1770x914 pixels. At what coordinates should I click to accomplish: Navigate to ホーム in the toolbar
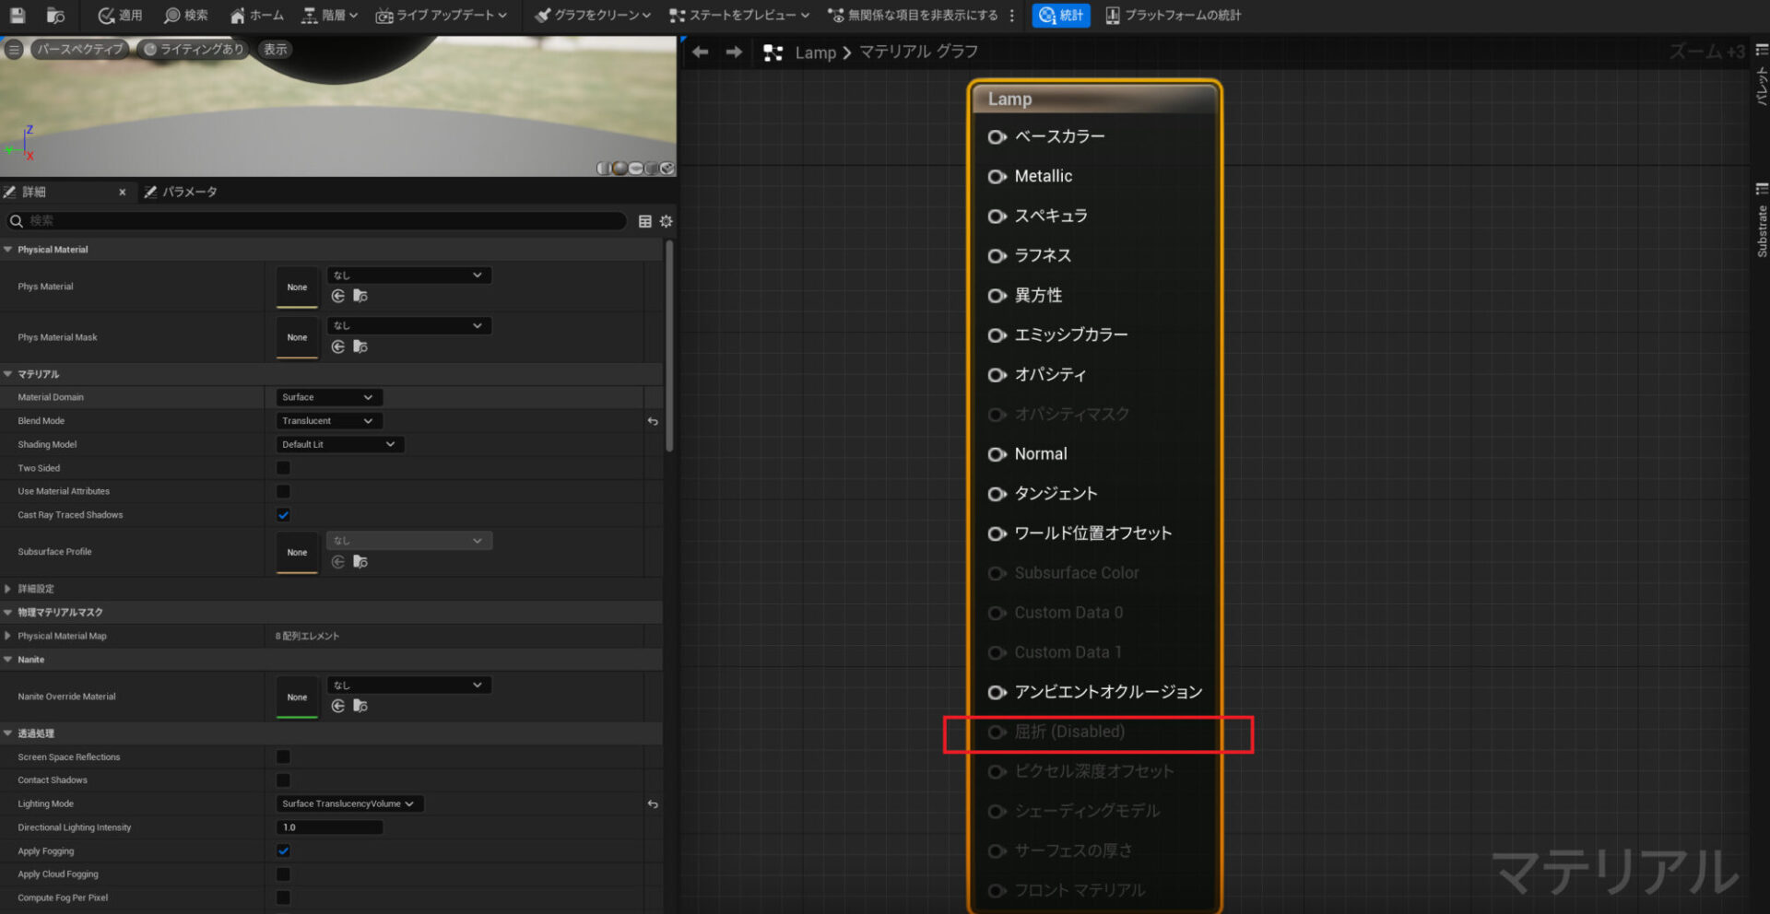click(255, 15)
